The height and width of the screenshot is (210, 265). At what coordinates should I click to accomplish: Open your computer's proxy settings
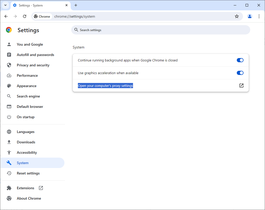(x=105, y=86)
